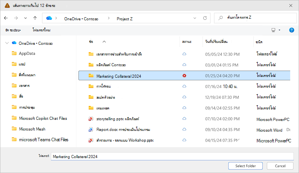Go back with the left arrow
The width and height of the screenshot is (299, 173).
click(6, 18)
